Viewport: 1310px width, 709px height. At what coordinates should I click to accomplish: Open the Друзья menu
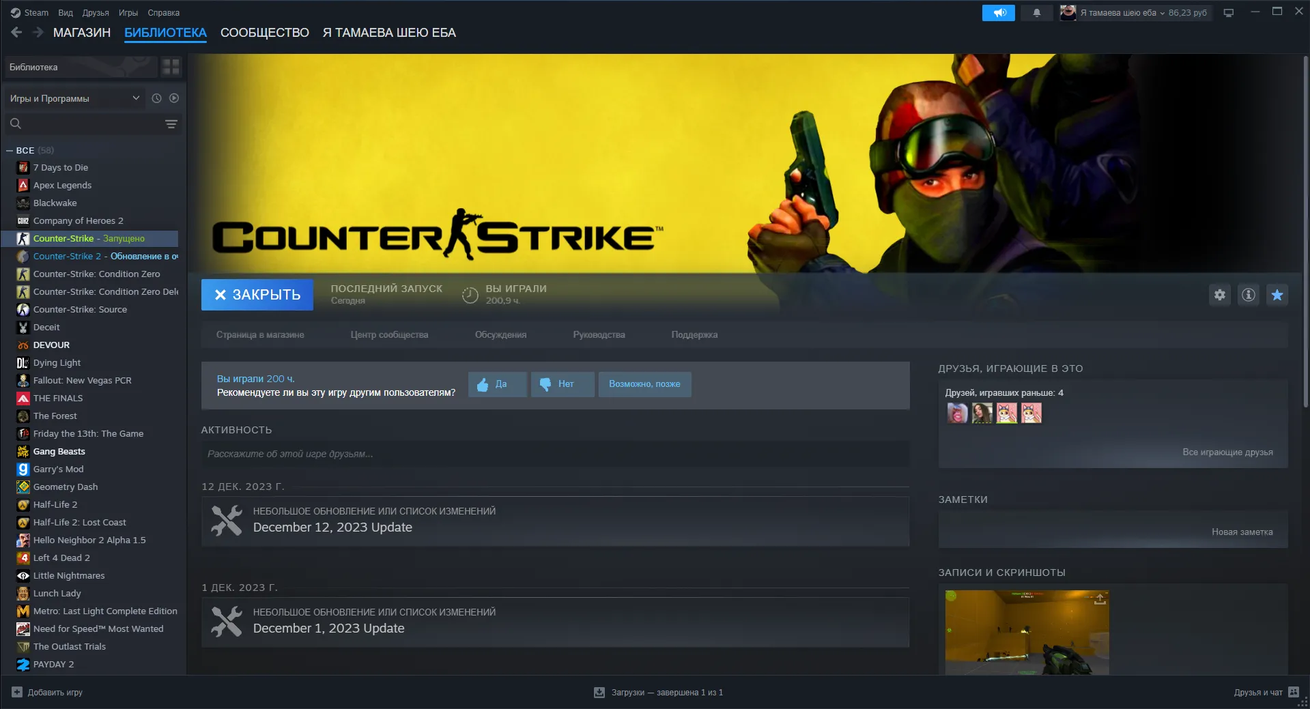coord(95,13)
